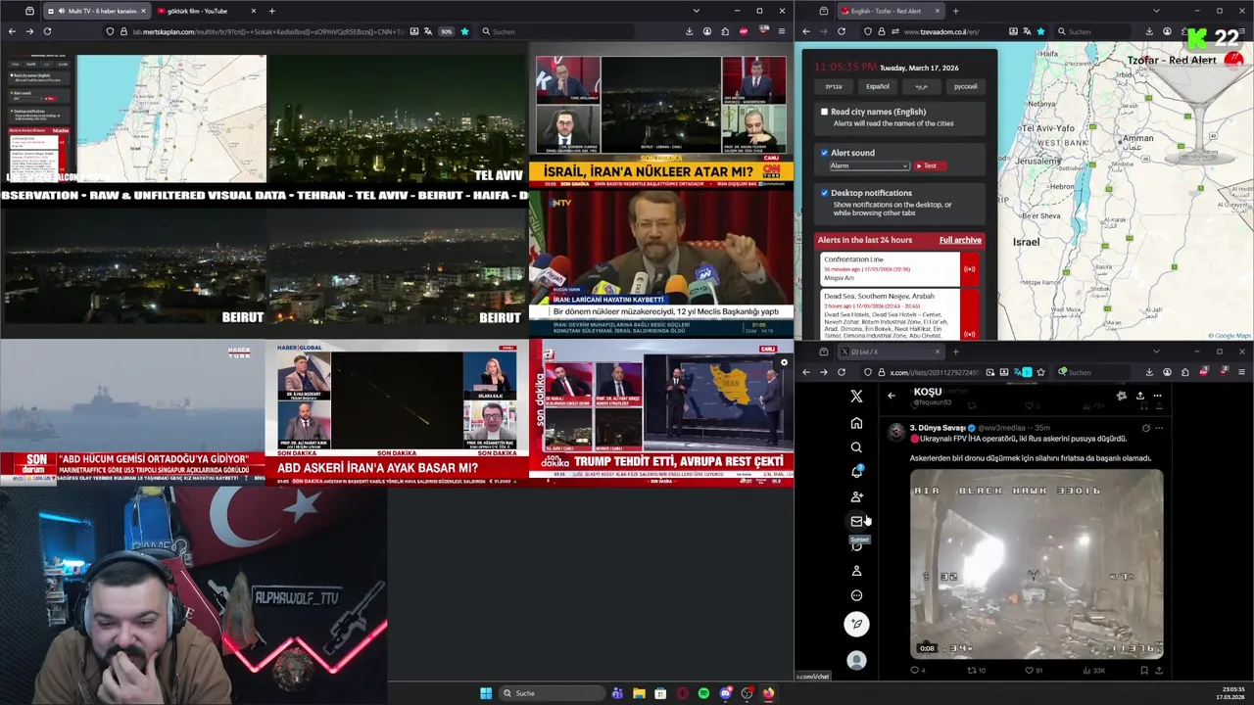Viewport: 1254px width, 705px height.
Task: Select English - Tzofar - Red Alert tab
Action: [892, 11]
